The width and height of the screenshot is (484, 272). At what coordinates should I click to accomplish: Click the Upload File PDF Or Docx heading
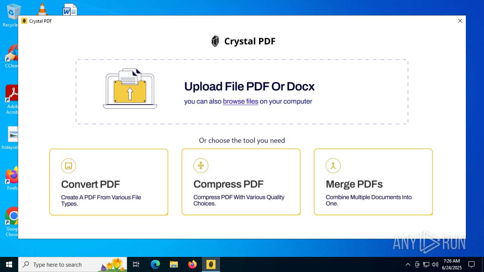coord(249,87)
